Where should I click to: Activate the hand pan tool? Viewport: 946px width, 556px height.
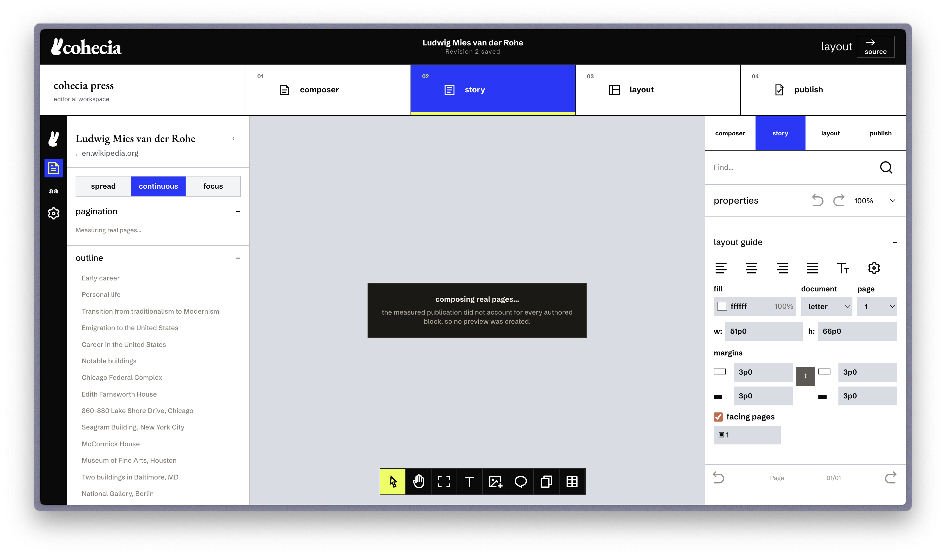(x=418, y=481)
